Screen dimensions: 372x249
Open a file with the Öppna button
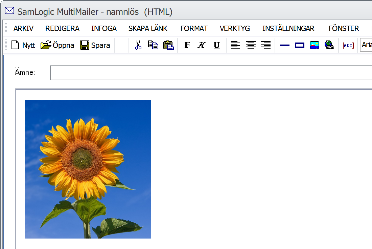[57, 45]
